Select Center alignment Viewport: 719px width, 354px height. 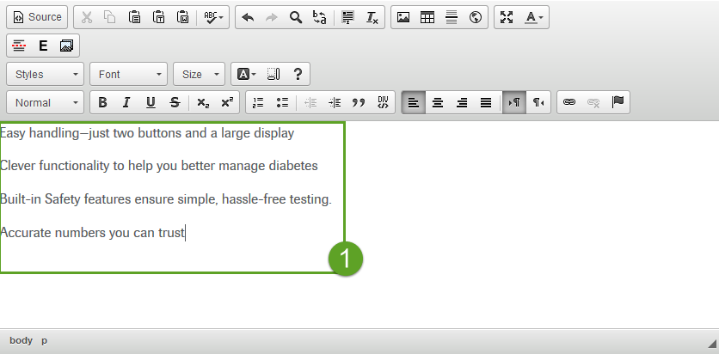[x=438, y=102]
